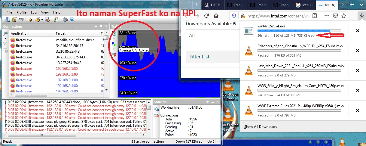The height and width of the screenshot is (146, 366).
Task: Open the File menu in Proxifier
Action: click(x=9, y=12)
